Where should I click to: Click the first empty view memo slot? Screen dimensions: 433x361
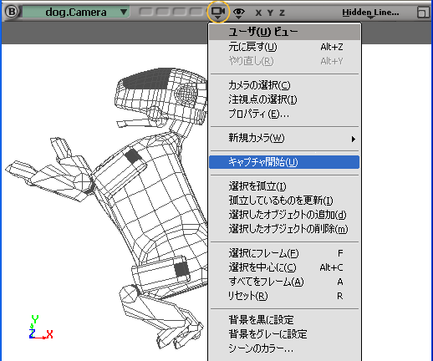145,12
